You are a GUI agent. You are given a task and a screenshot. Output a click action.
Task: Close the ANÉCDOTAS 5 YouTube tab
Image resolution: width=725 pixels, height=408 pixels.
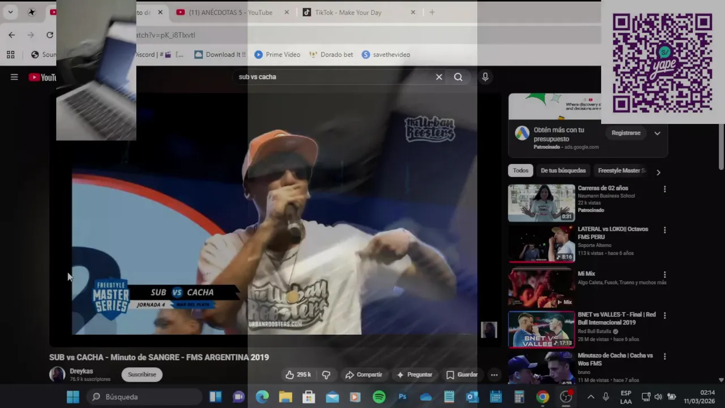click(x=287, y=12)
